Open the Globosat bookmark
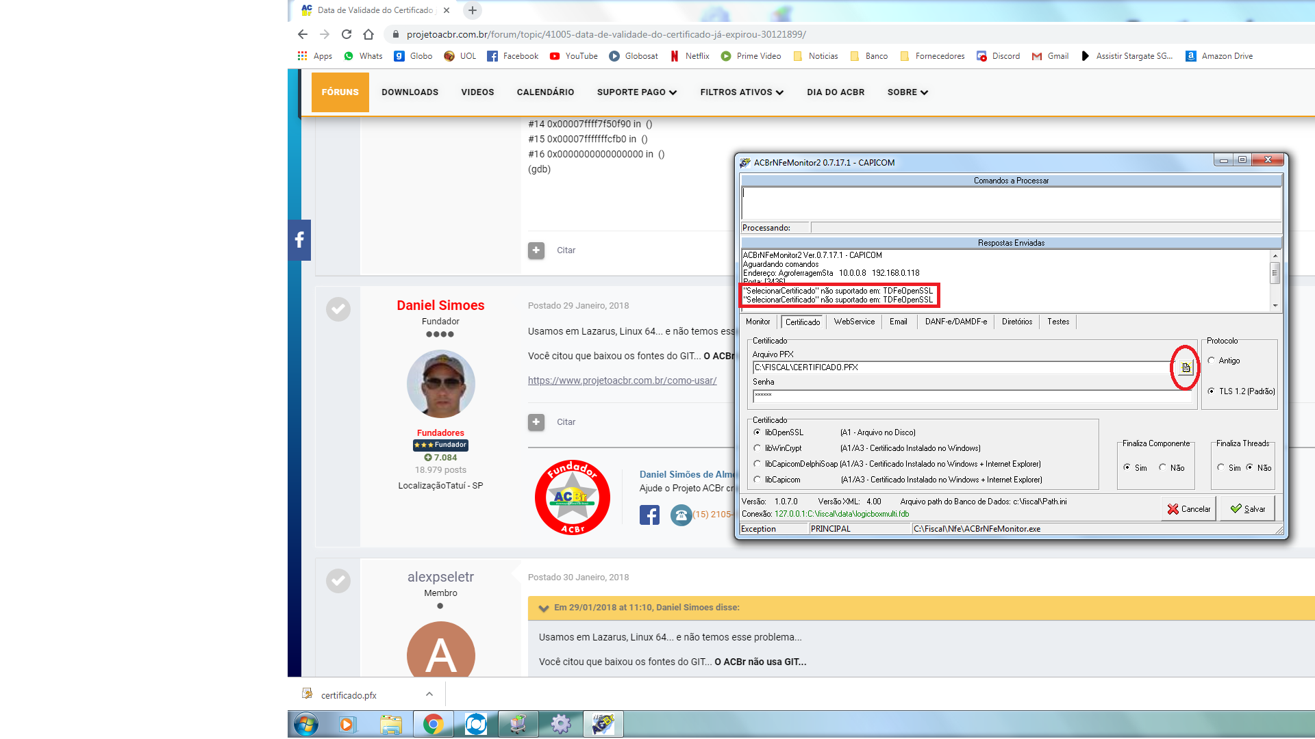The image size is (1315, 739). [x=634, y=56]
